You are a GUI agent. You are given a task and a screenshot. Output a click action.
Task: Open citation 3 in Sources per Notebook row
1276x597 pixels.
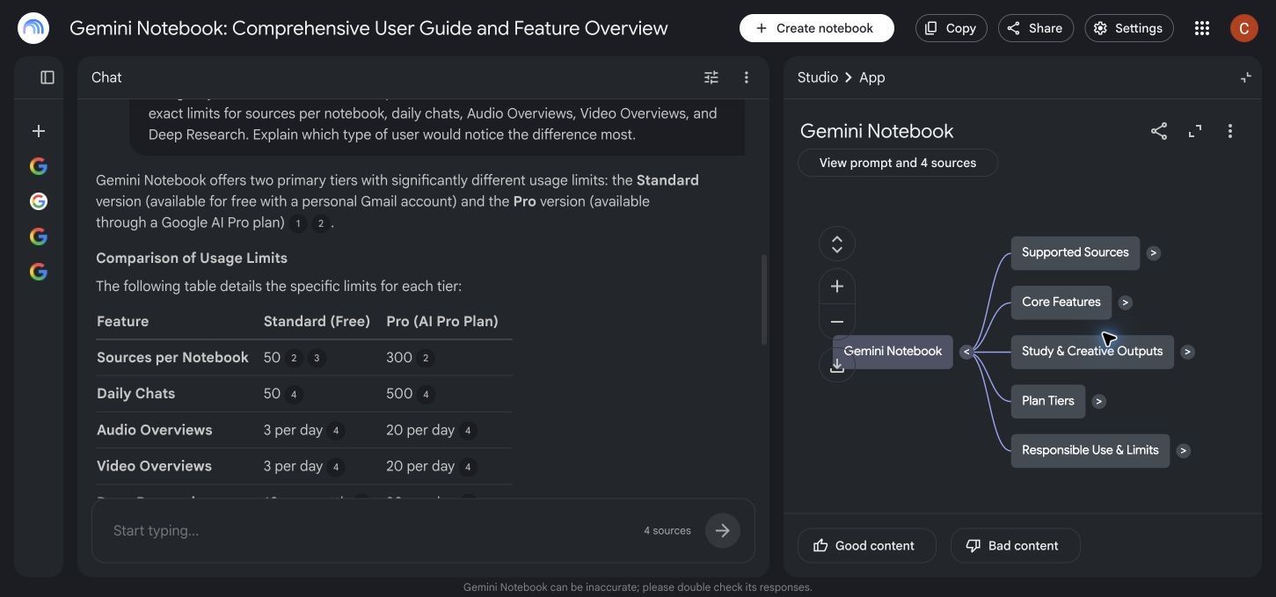[317, 358]
